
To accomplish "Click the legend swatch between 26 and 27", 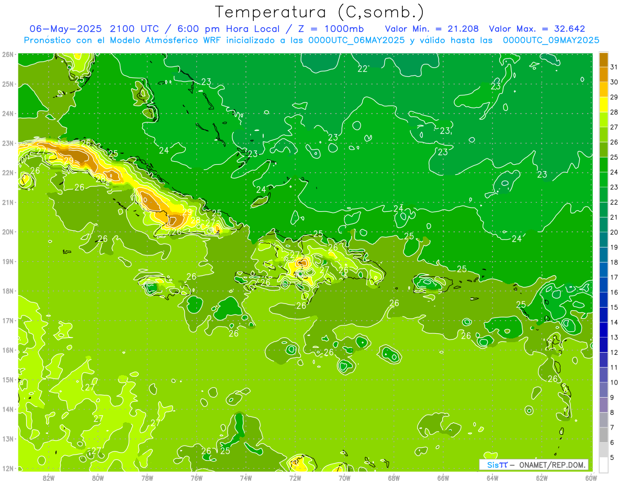I will 603,134.
